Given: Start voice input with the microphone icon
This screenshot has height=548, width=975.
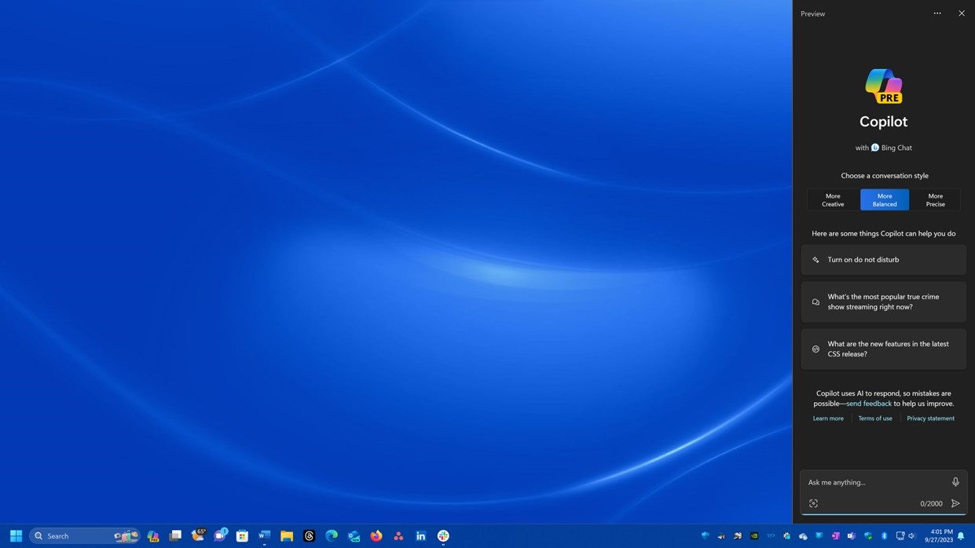Looking at the screenshot, I should click(955, 482).
